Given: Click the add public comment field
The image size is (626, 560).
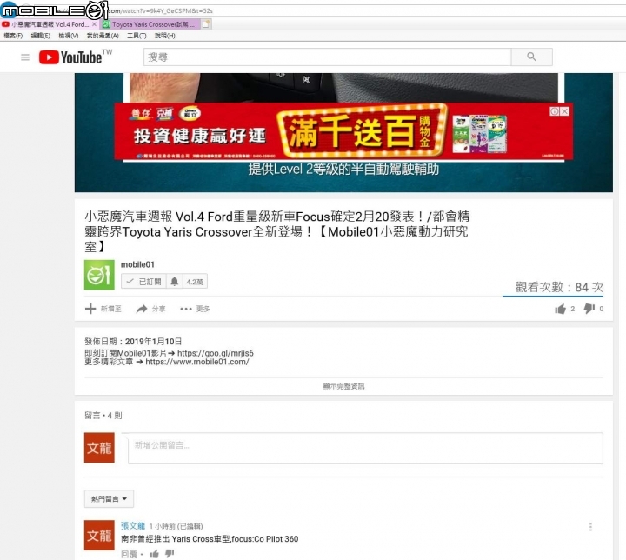Looking at the screenshot, I should (x=365, y=448).
